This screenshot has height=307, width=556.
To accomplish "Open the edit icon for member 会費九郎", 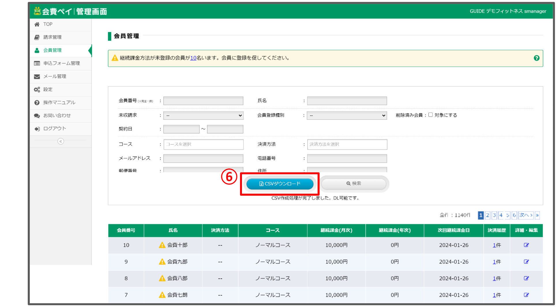I will [x=526, y=262].
